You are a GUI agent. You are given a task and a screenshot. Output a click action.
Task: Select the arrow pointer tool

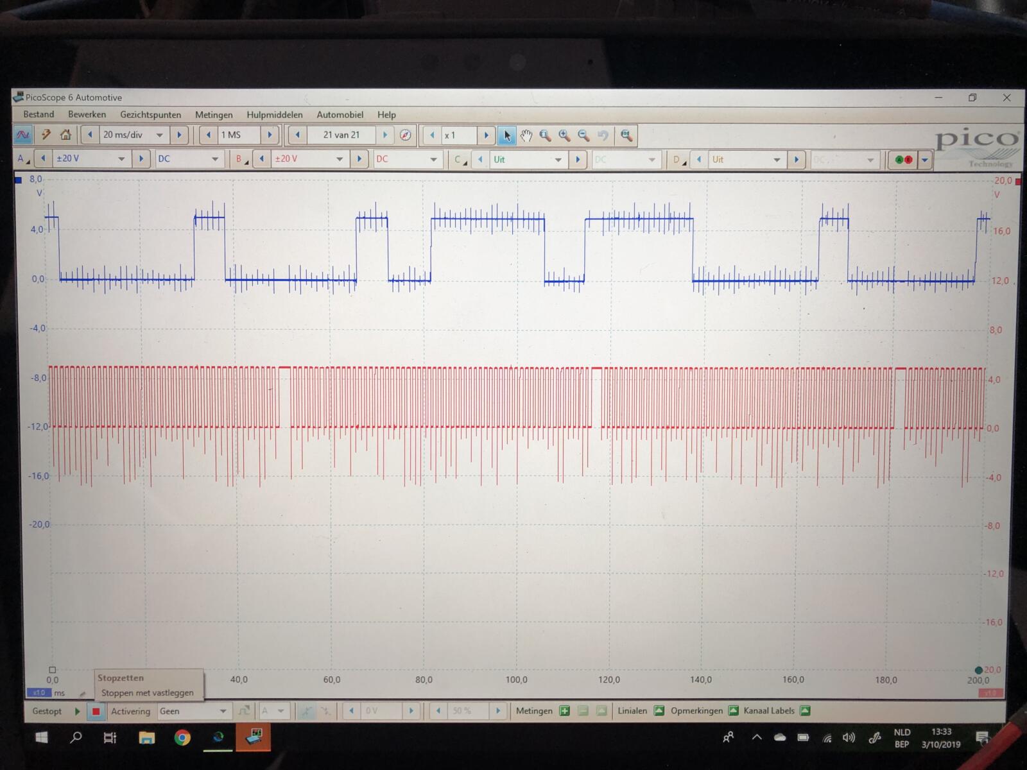point(506,135)
